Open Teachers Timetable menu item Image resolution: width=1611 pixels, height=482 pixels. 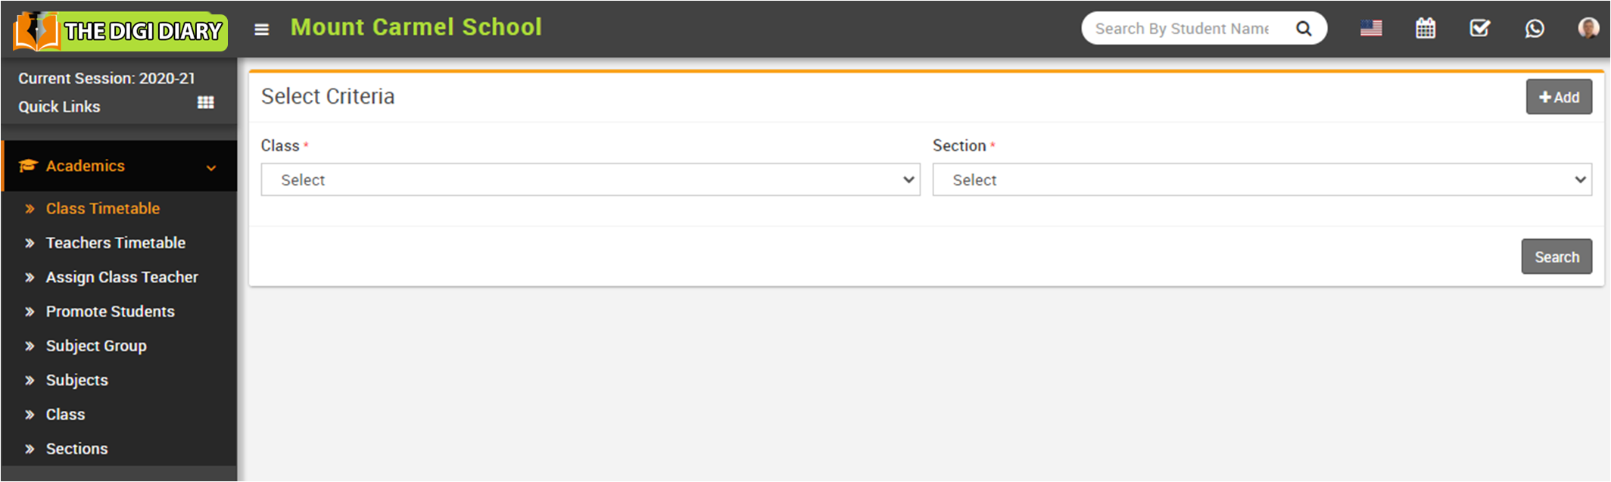[x=115, y=243]
